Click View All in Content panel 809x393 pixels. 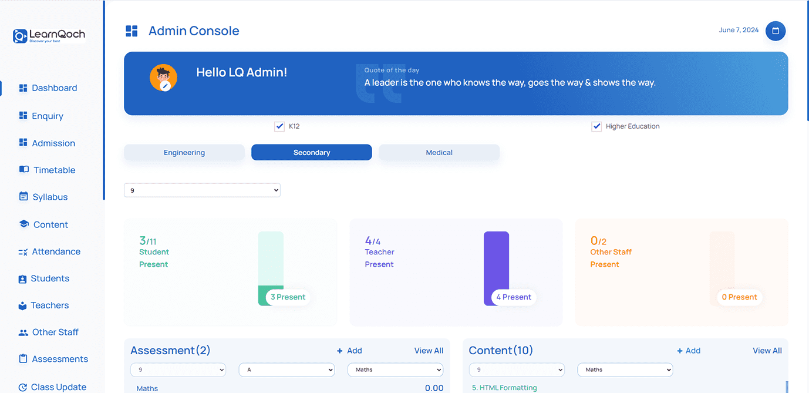[767, 351]
